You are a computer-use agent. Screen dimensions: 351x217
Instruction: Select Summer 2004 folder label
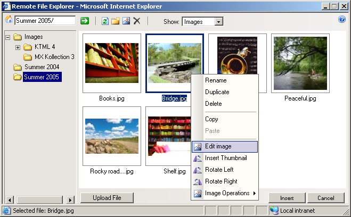click(42, 67)
